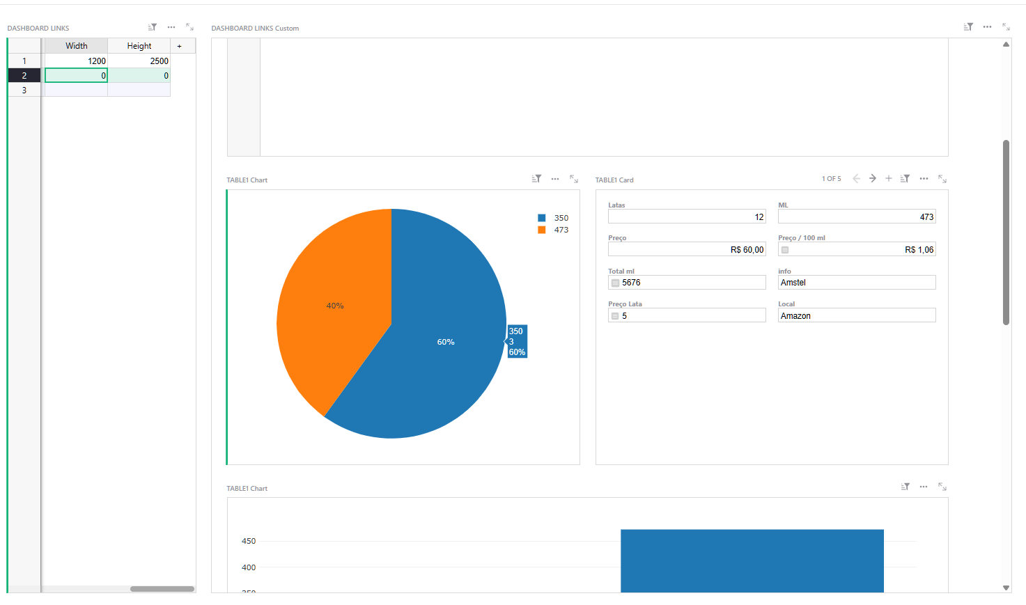The image size is (1026, 605).
Task: Click the Preço field showing R$ 60,00
Action: pyautogui.click(x=687, y=249)
